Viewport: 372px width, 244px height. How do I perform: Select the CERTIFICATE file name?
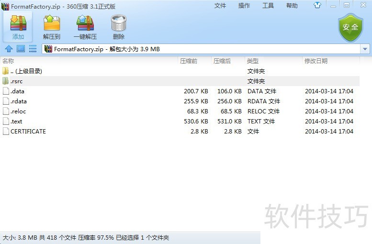28,132
